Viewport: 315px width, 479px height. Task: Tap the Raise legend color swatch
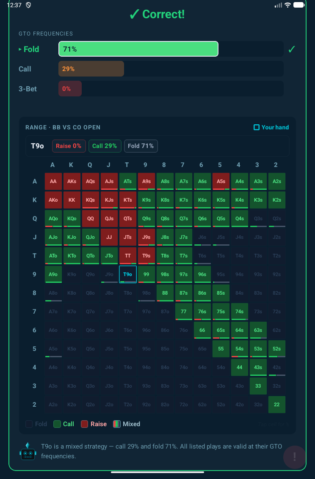85,424
